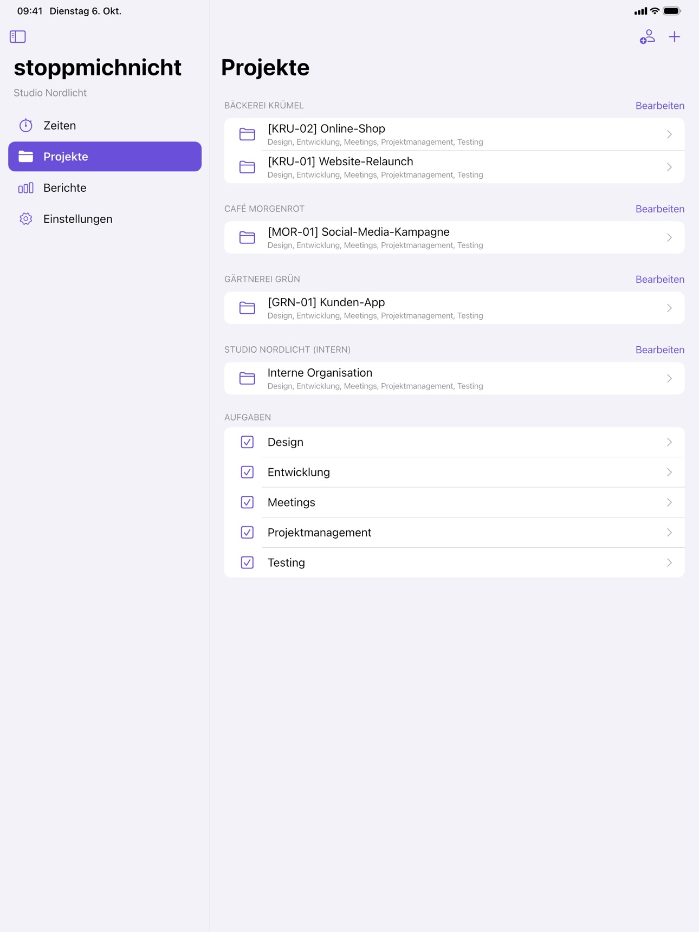Screen dimensions: 699x932
Task: Tap Bearbeiten for Café Morgenrot
Action: (659, 209)
